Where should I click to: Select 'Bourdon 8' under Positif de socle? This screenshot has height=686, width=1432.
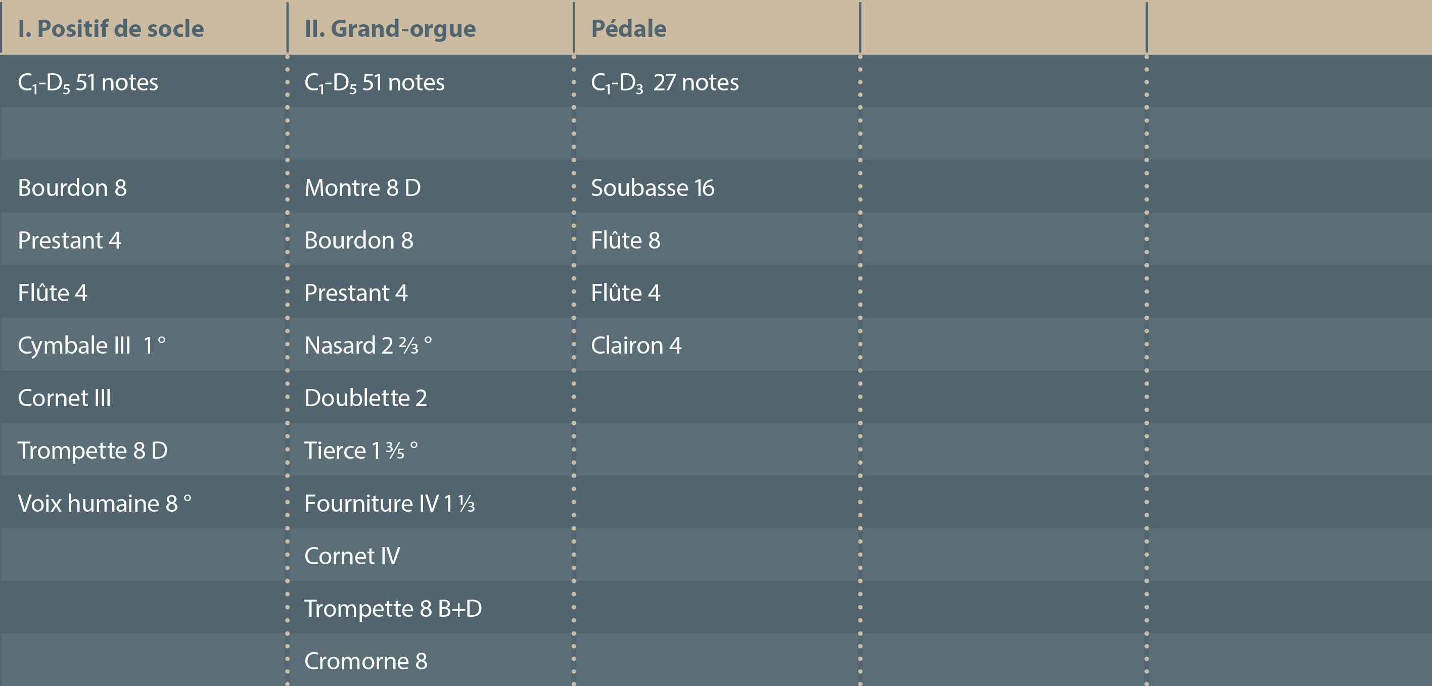pos(72,188)
